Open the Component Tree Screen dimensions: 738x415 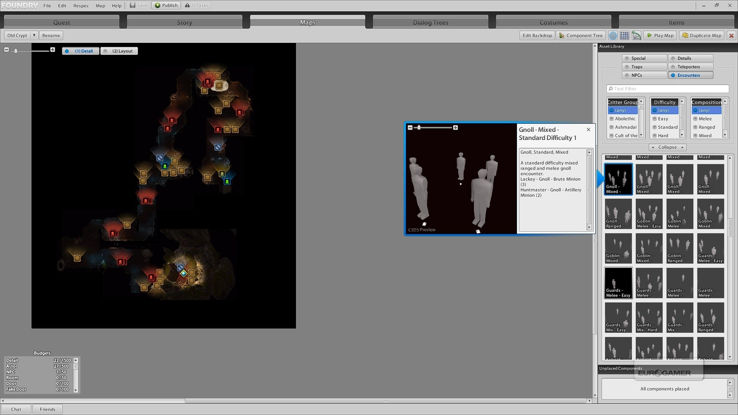[x=580, y=35]
